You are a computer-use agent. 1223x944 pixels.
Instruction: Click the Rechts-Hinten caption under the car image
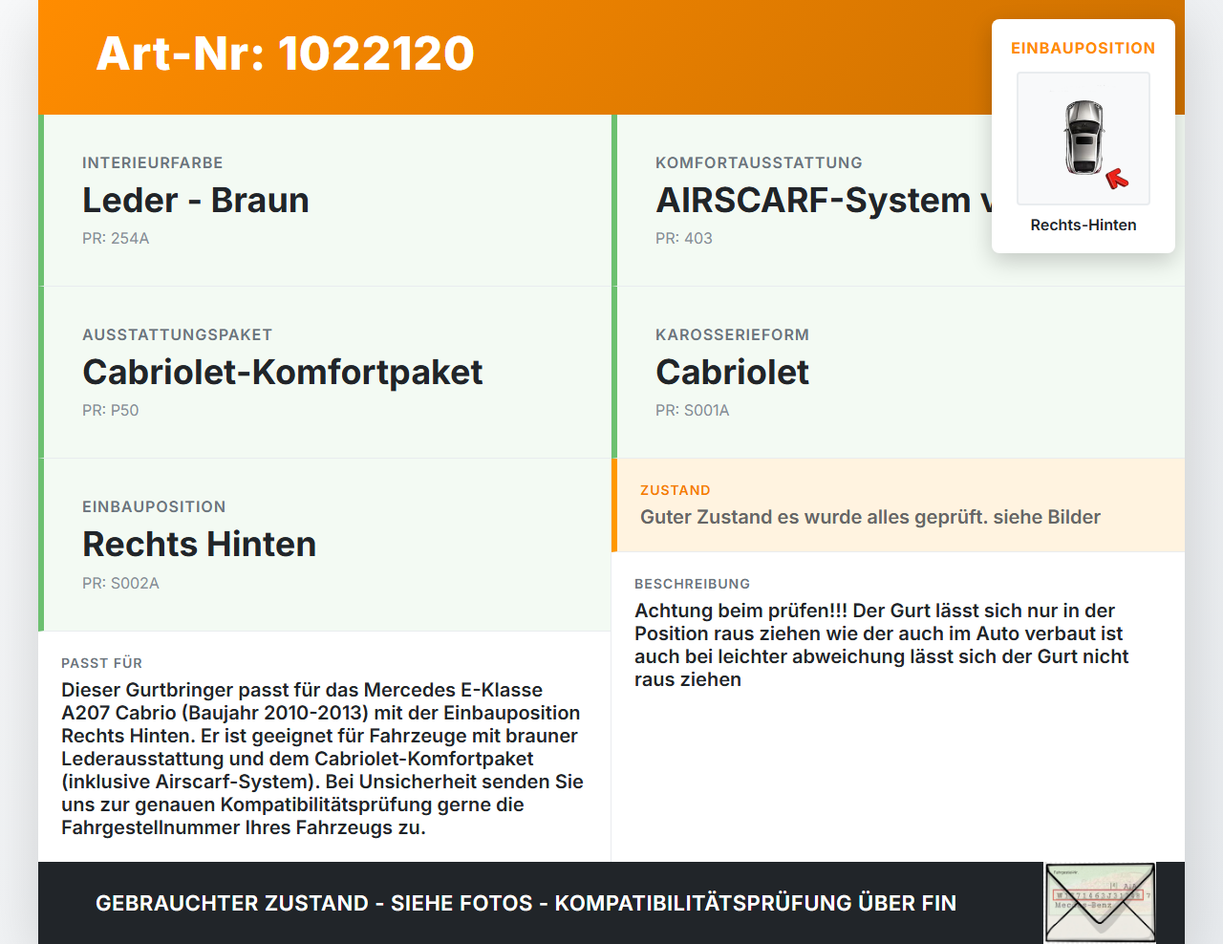(1084, 225)
